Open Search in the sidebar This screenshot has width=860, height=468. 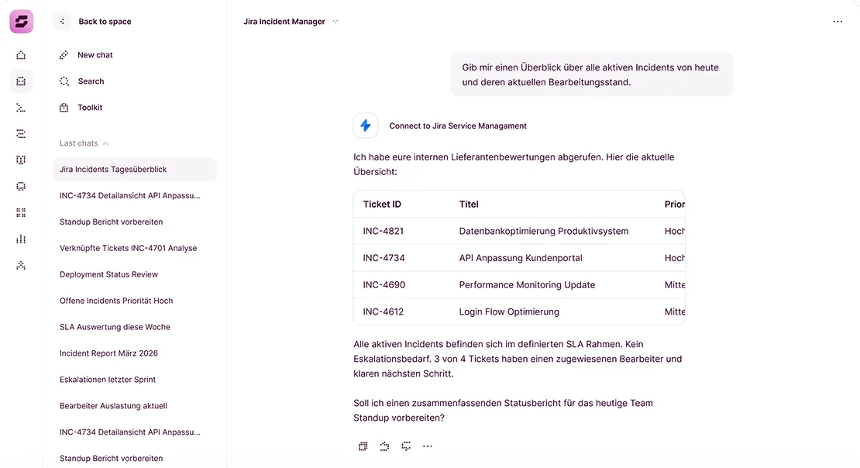(90, 81)
